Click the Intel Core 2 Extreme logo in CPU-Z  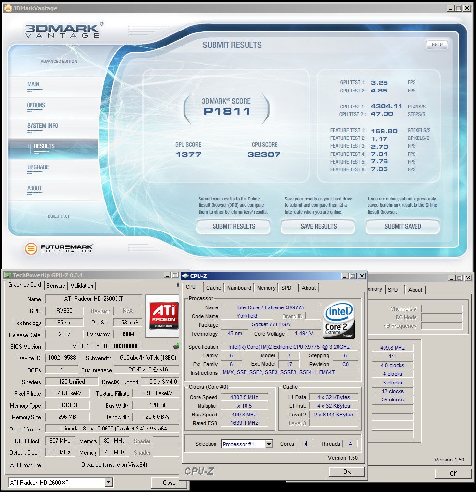[339, 320]
